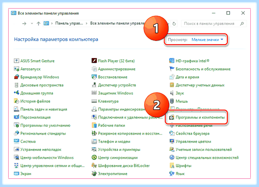
Task: Open Диспетчер учетных данных link
Action: pyautogui.click(x=200, y=85)
